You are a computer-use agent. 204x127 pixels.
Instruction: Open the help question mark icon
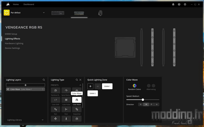point(179,4)
